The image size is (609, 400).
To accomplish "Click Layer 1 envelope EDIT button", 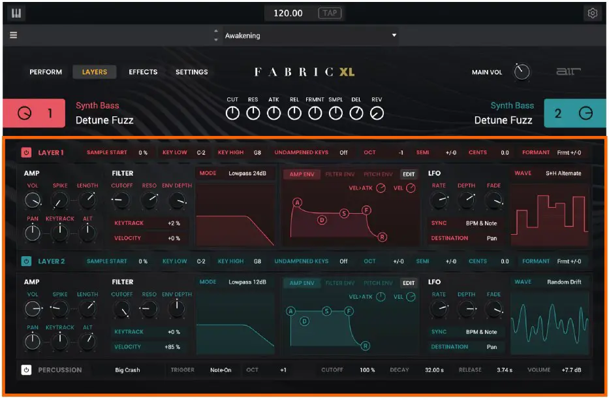I will pyautogui.click(x=409, y=174).
